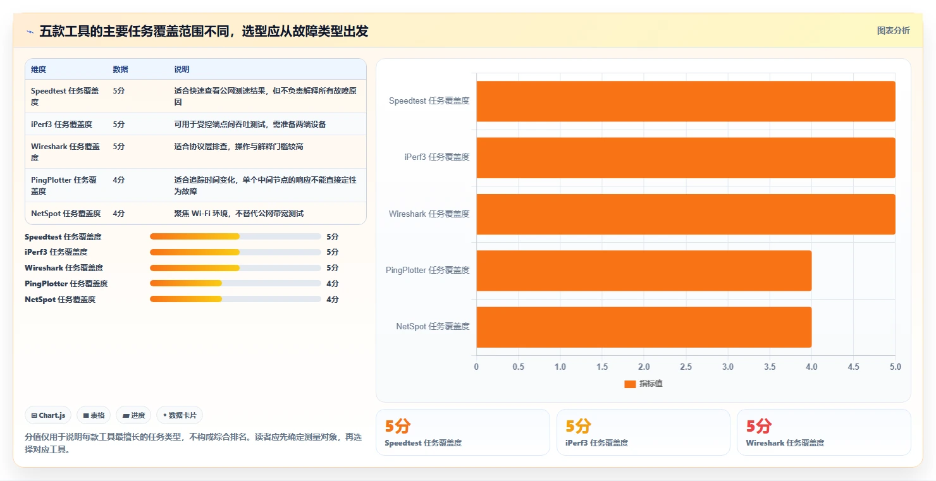Click the Speedtest 任务覆盖度 progress bar
This screenshot has height=481, width=936.
tap(235, 236)
